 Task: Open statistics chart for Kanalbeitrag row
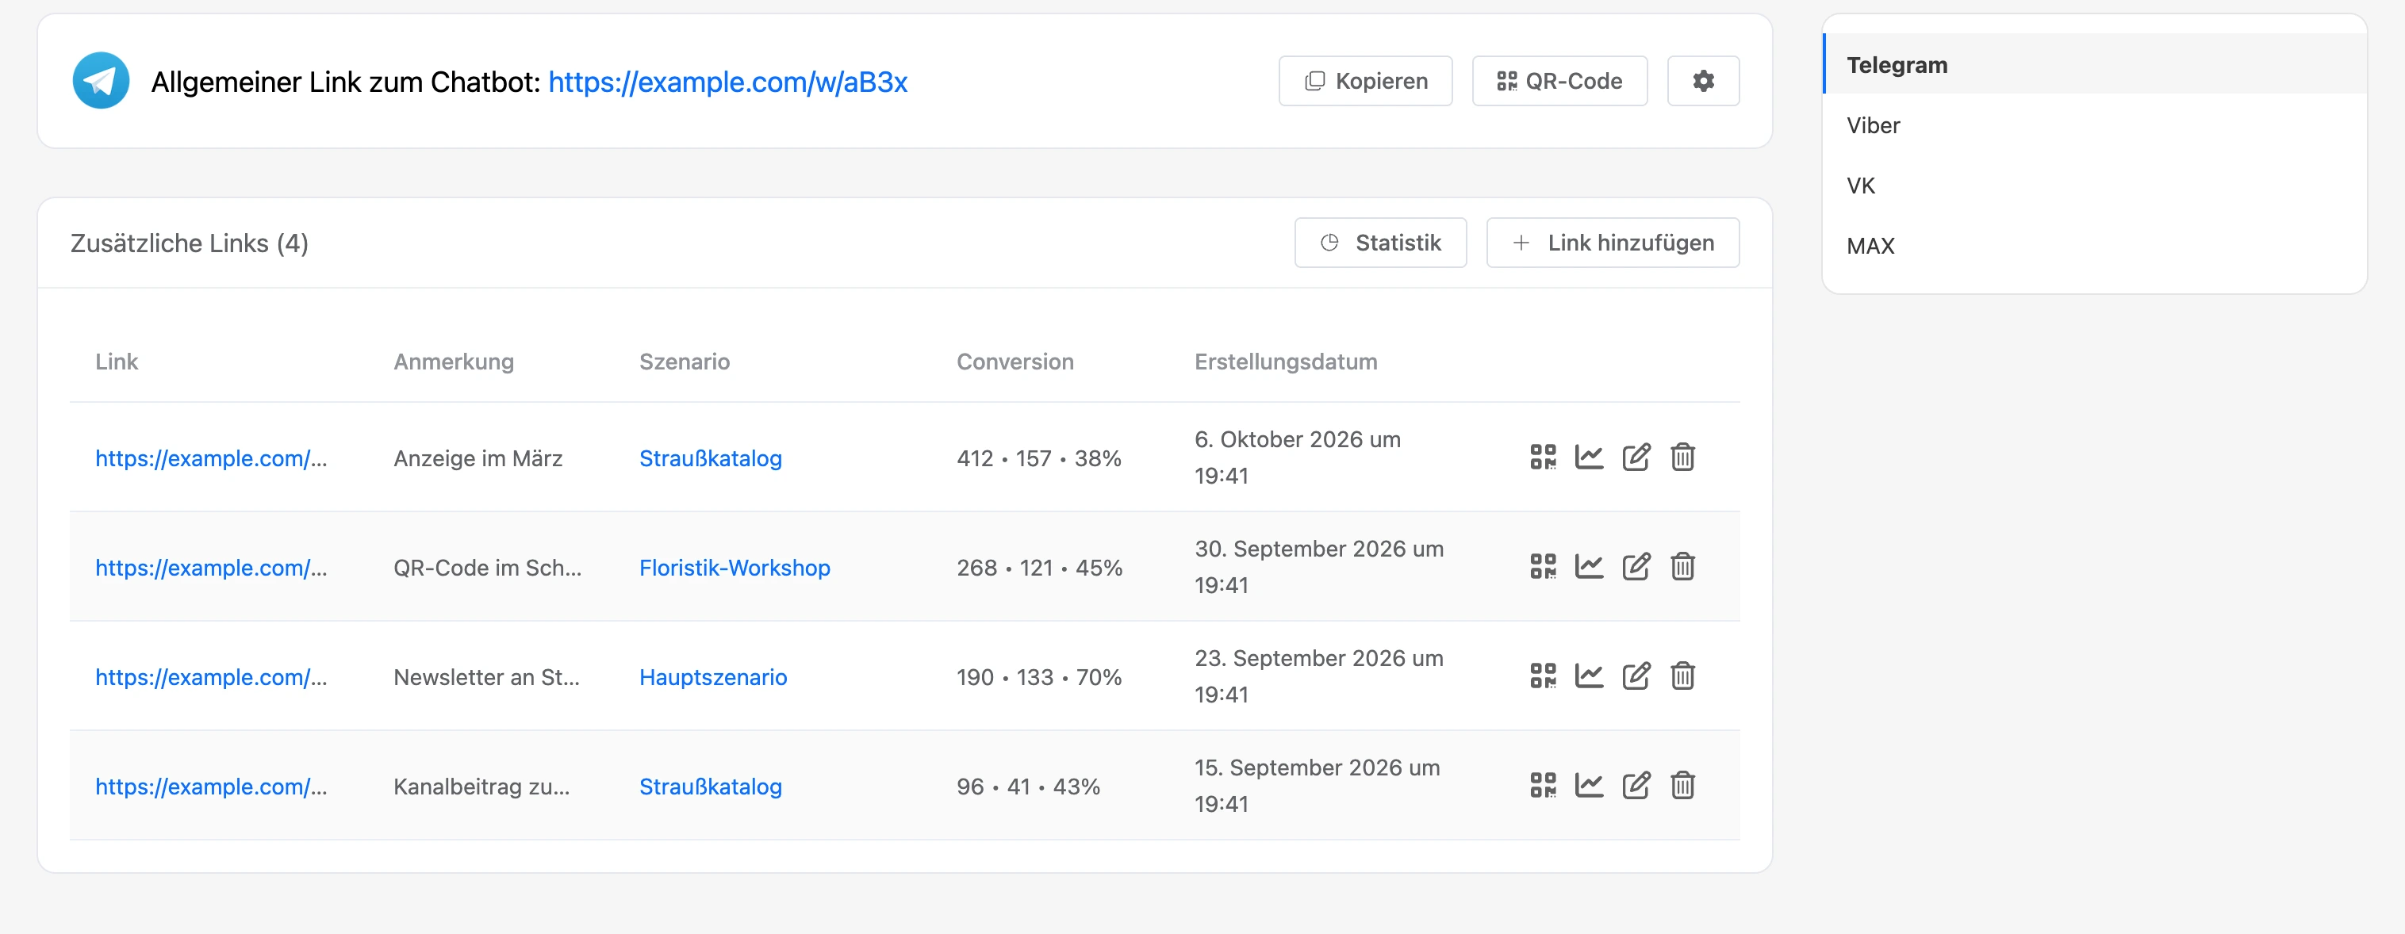click(x=1589, y=785)
